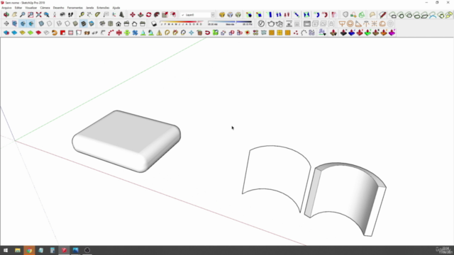Activate the Zoom magnifier tool

tap(22, 14)
